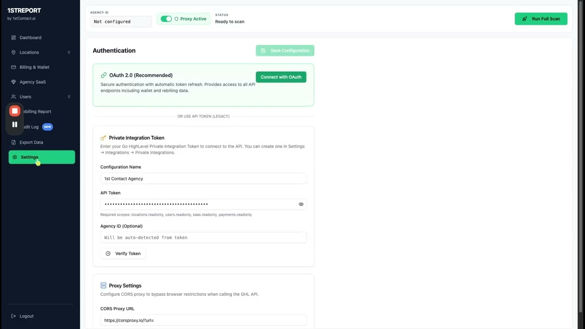585x329 pixels.
Task: Click the NEW badge beside Audit Log
Action: tap(48, 127)
